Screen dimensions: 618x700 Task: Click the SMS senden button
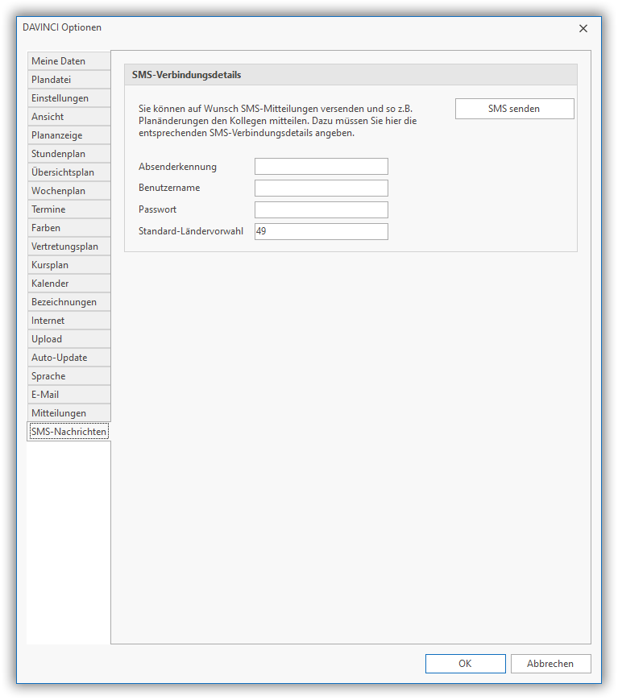pyautogui.click(x=514, y=109)
